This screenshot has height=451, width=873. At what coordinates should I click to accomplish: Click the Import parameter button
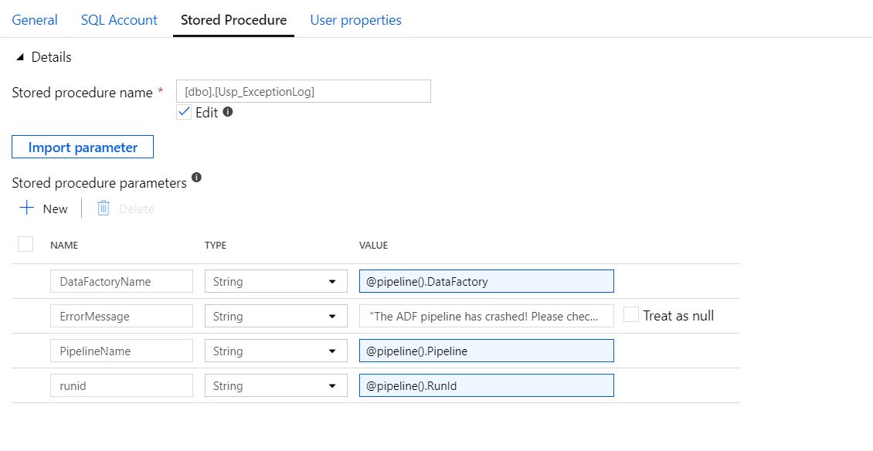[83, 148]
